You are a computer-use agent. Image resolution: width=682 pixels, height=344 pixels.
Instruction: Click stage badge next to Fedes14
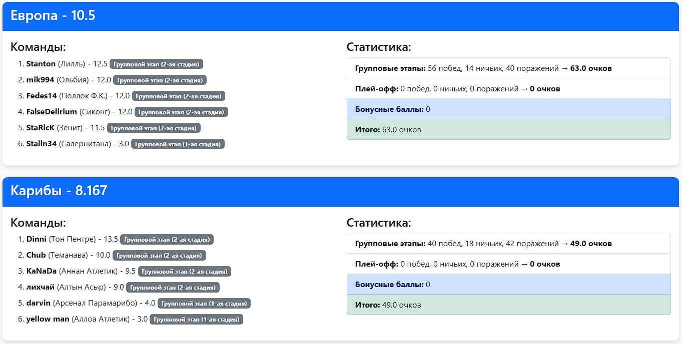[179, 96]
